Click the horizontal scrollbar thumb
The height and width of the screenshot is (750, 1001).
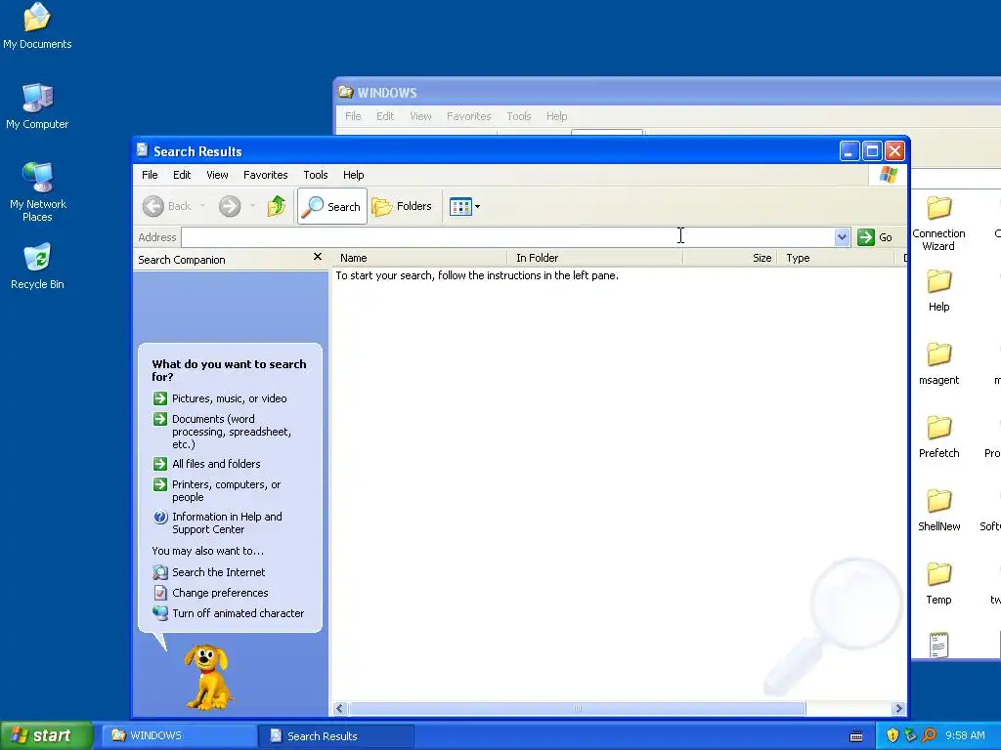[577, 709]
